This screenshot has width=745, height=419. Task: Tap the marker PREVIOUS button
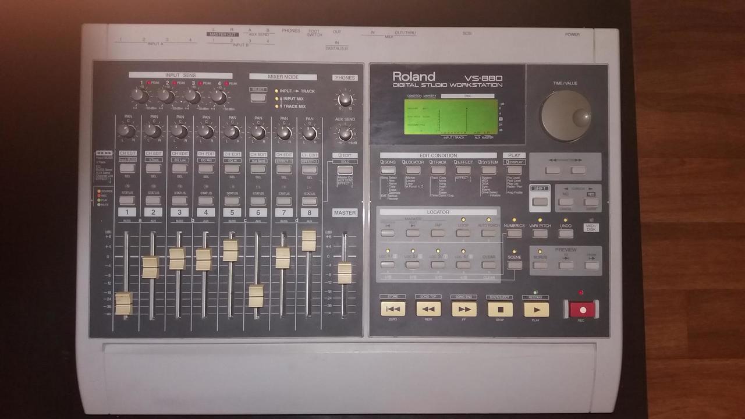[388, 233]
